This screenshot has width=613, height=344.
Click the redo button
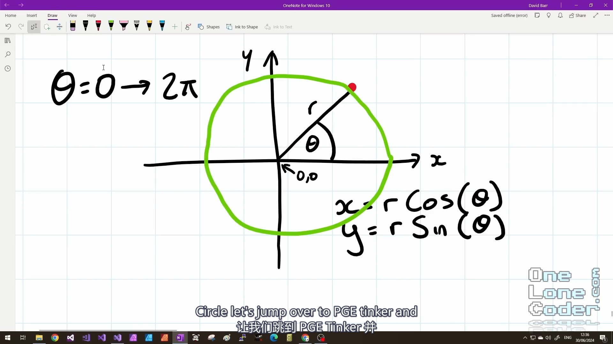(21, 27)
